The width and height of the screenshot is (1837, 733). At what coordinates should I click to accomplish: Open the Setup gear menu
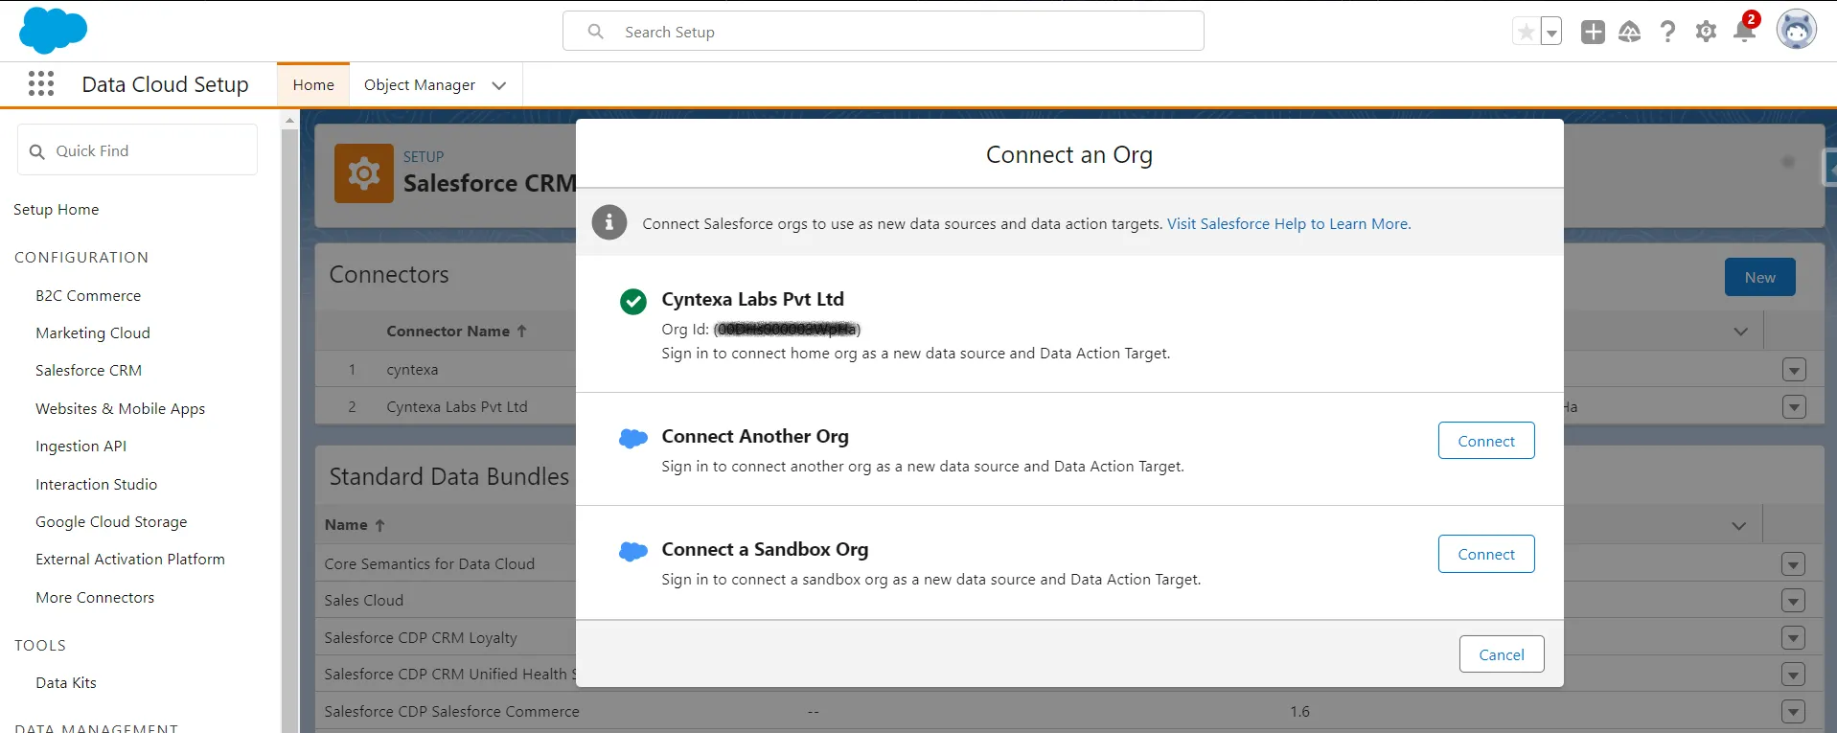point(1706,32)
